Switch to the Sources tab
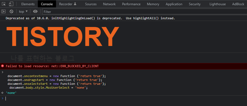The width and height of the screenshot is (247, 106). 91,4
